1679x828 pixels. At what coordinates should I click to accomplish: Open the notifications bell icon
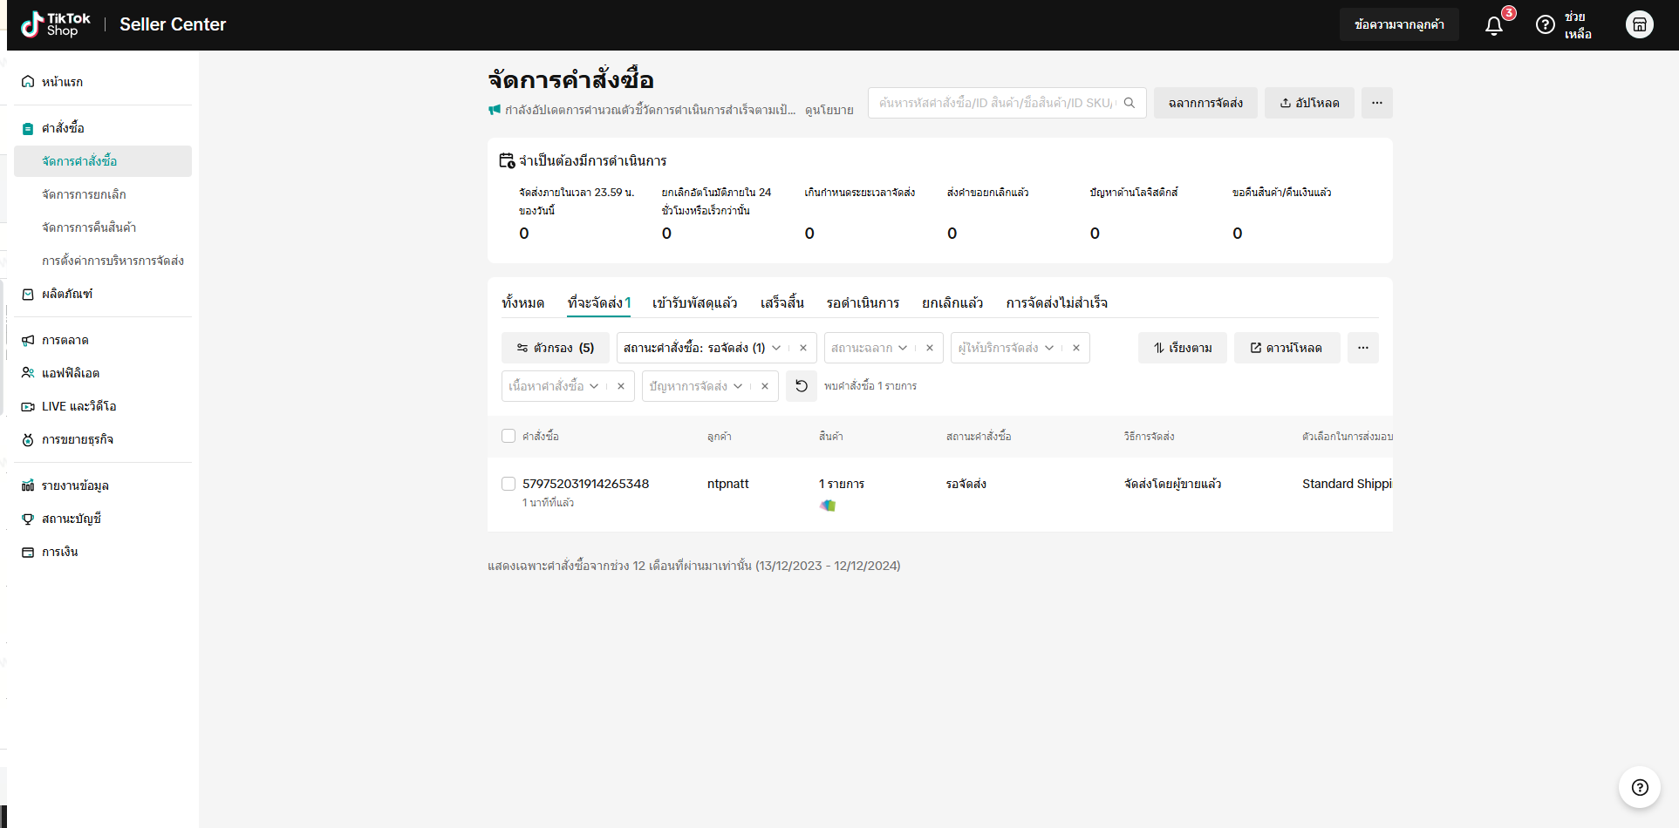click(1494, 25)
